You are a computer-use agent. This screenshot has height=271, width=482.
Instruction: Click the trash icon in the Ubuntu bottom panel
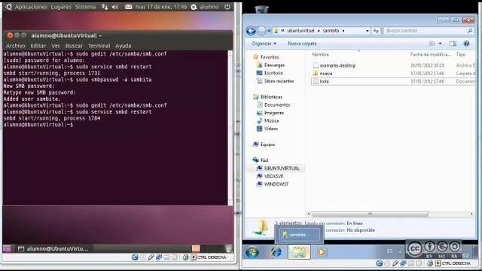tap(228, 248)
